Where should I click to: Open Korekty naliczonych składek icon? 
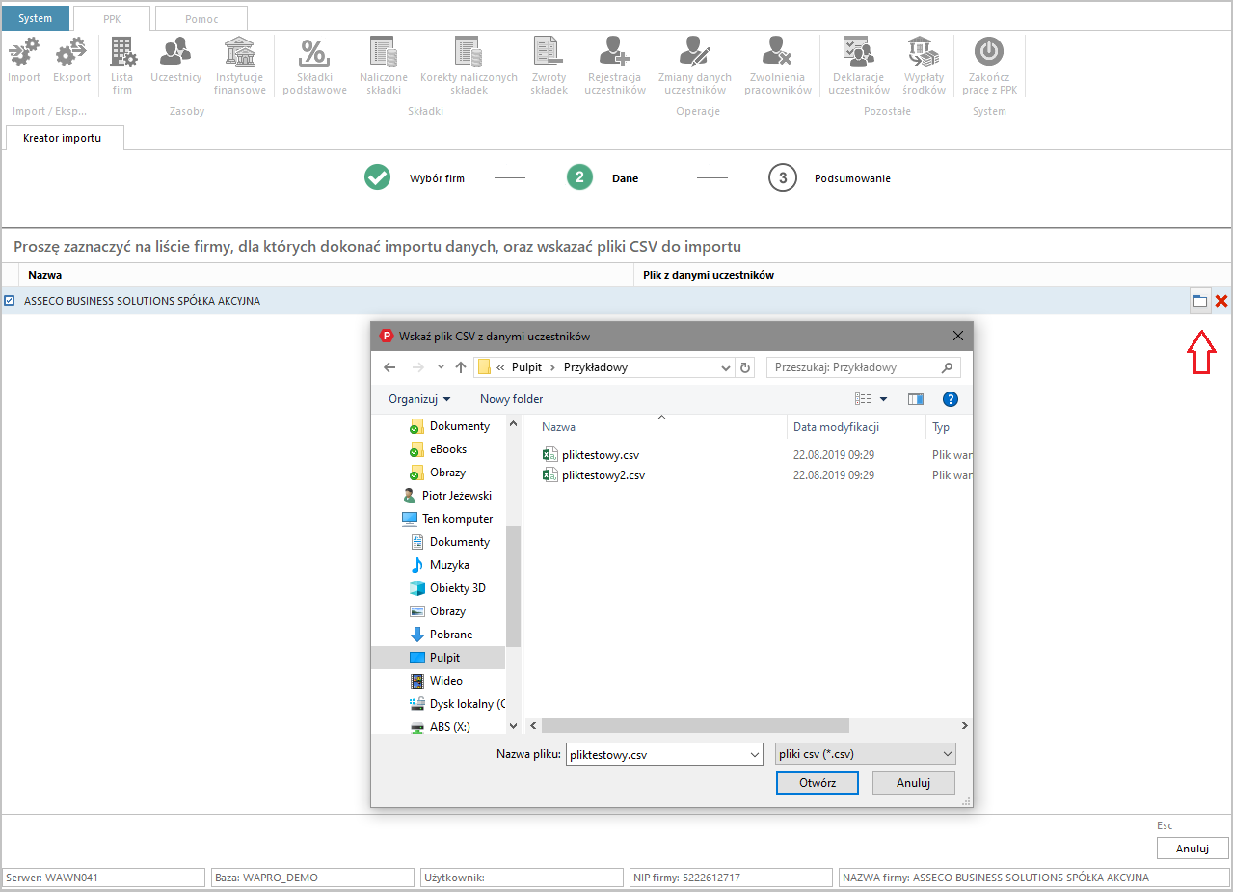(469, 66)
